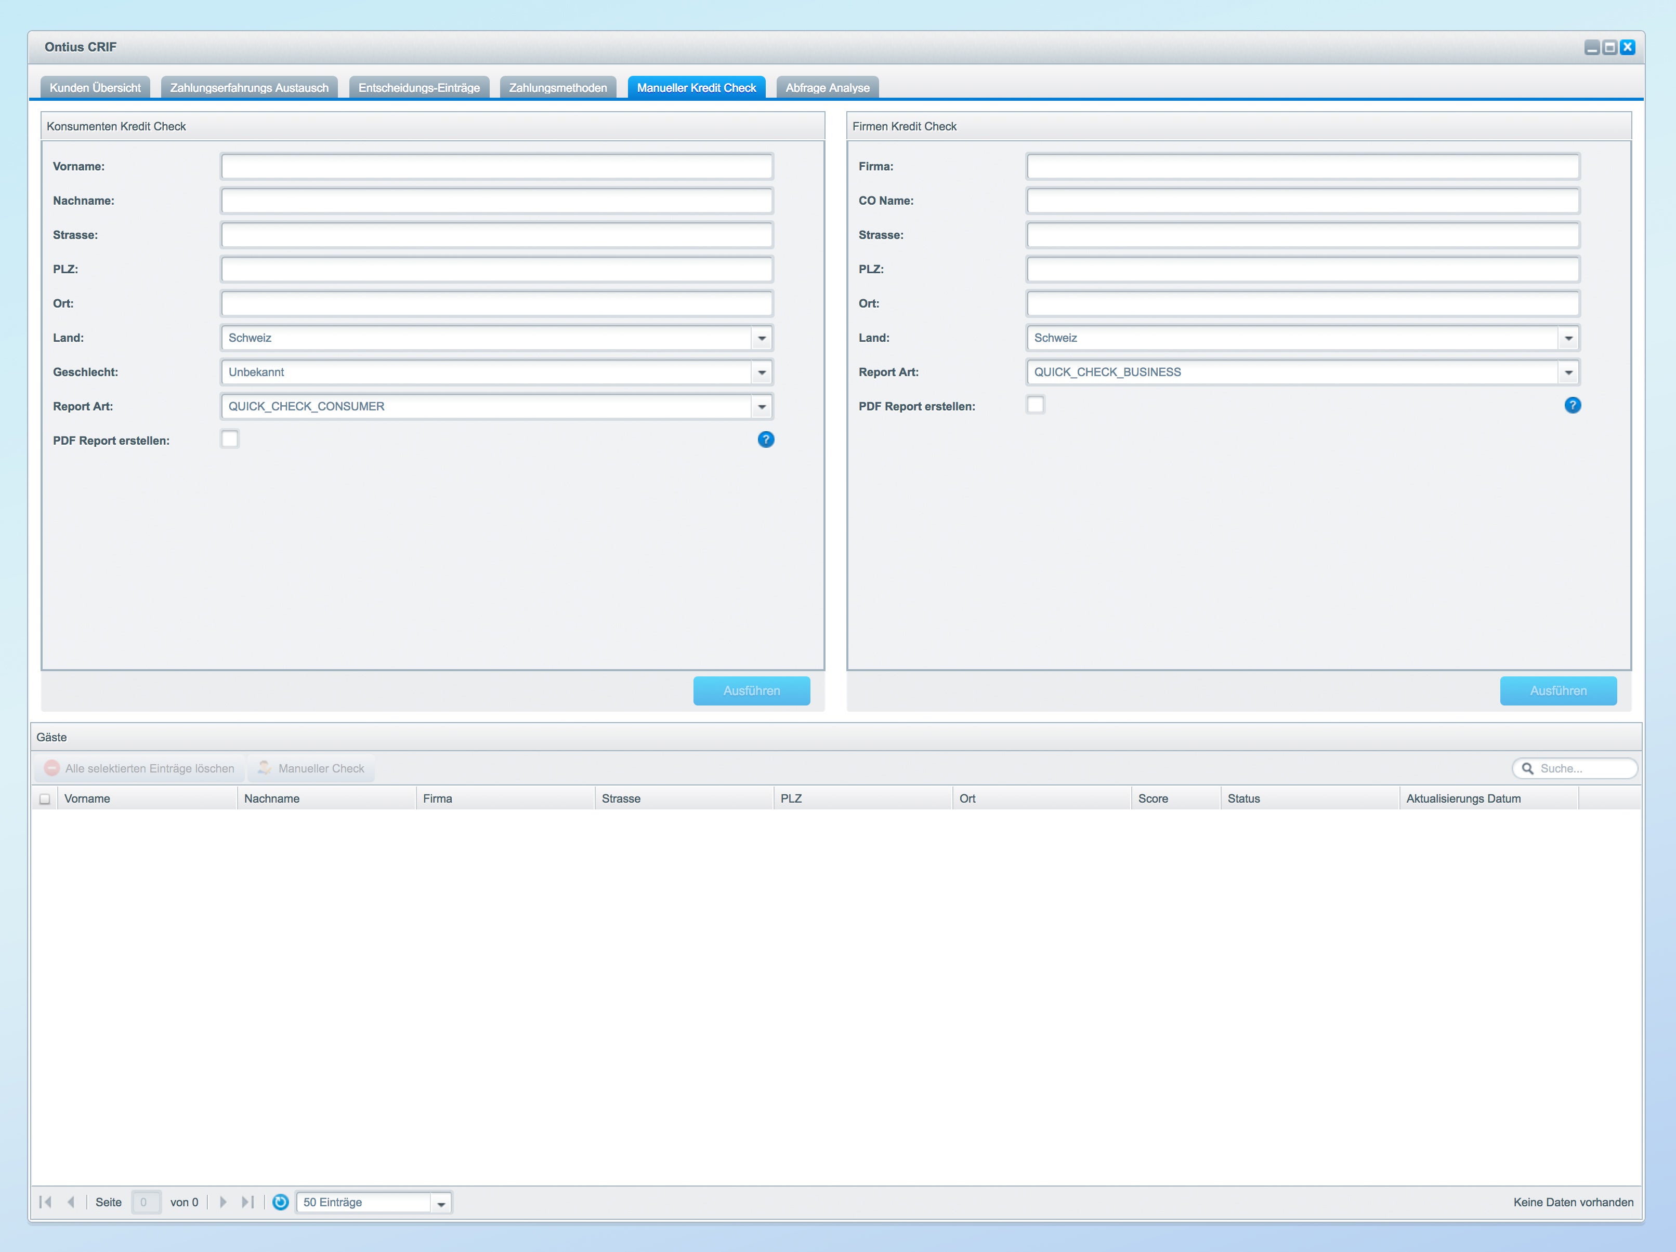The height and width of the screenshot is (1252, 1676).
Task: Close the Ontius CRIF window
Action: 1627,48
